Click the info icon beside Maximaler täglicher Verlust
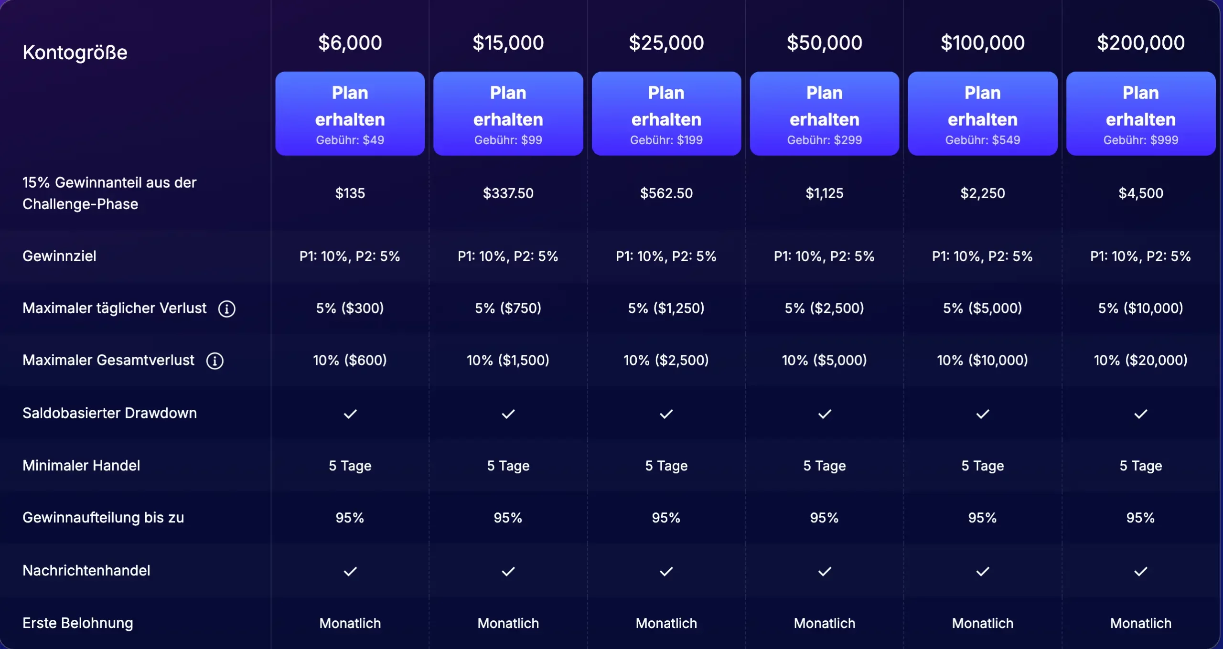Image resolution: width=1223 pixels, height=649 pixels. click(226, 308)
